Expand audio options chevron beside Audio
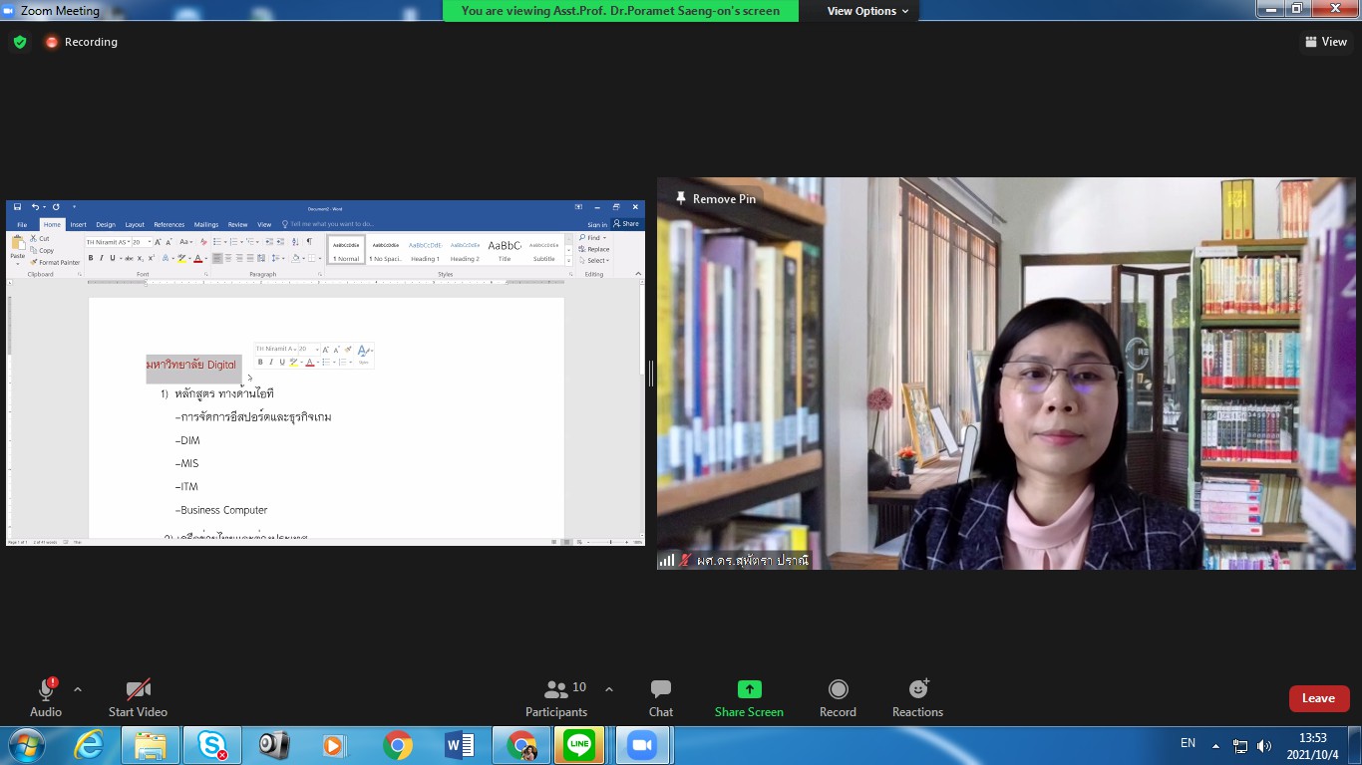 (78, 689)
